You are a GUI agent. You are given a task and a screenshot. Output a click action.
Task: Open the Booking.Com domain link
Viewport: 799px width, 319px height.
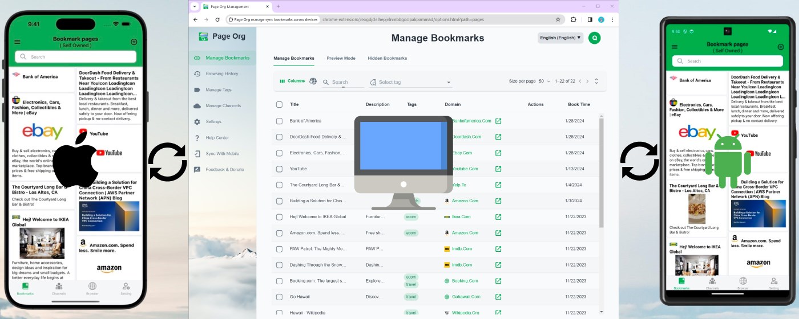click(465, 281)
